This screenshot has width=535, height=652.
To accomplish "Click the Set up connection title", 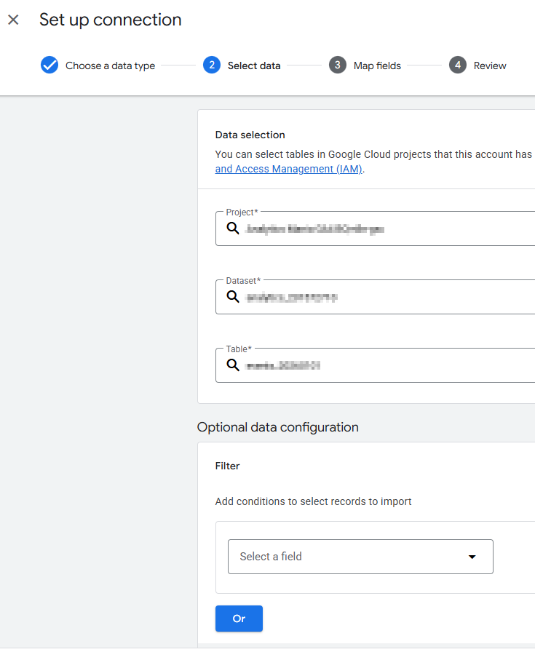I will click(110, 20).
